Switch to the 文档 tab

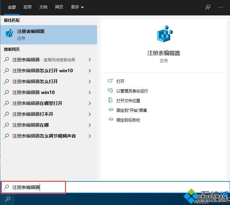point(43,7)
